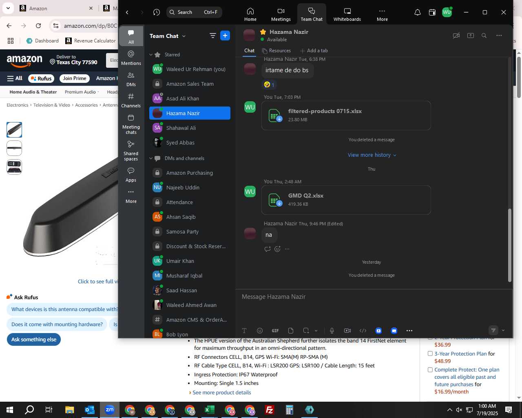Image resolution: width=522 pixels, height=418 pixels.
Task: Collapse the DMs and channels section
Action: [x=151, y=158]
